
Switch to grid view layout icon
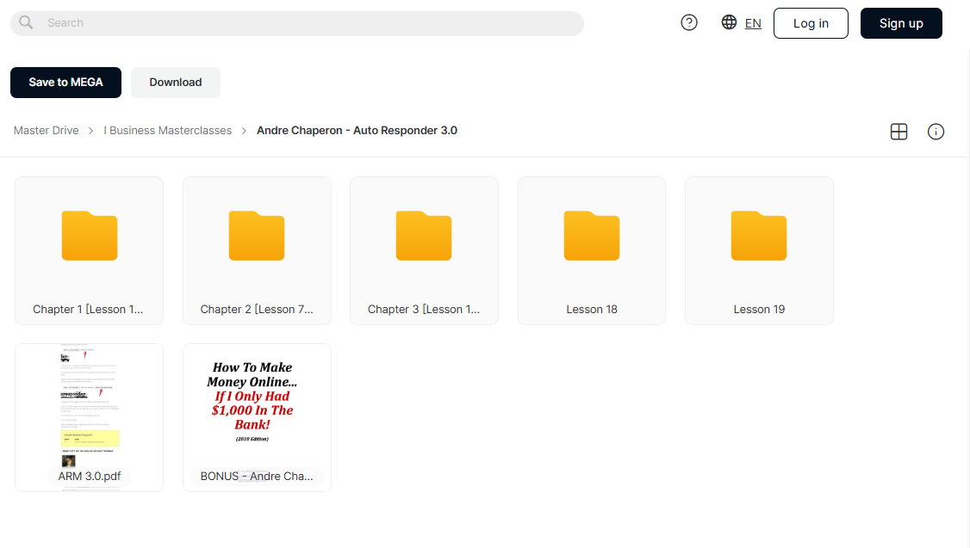tap(898, 132)
